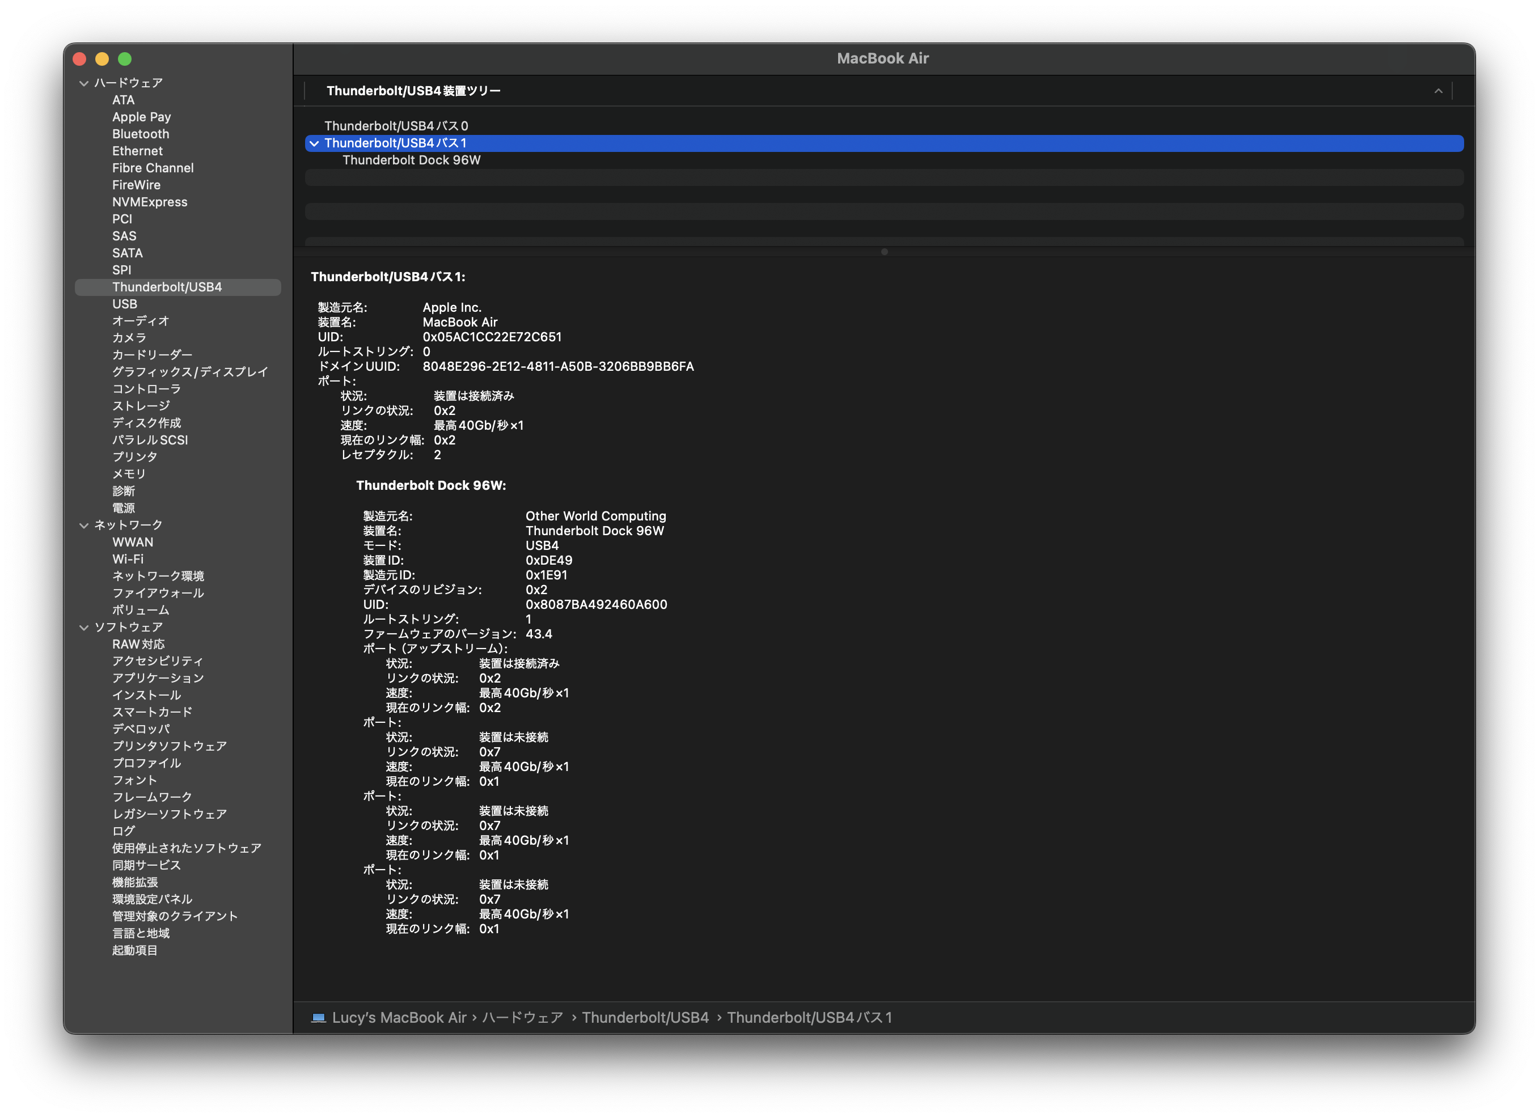The height and width of the screenshot is (1118, 1539).
Task: Open Wi-Fi network information
Action: 128,559
